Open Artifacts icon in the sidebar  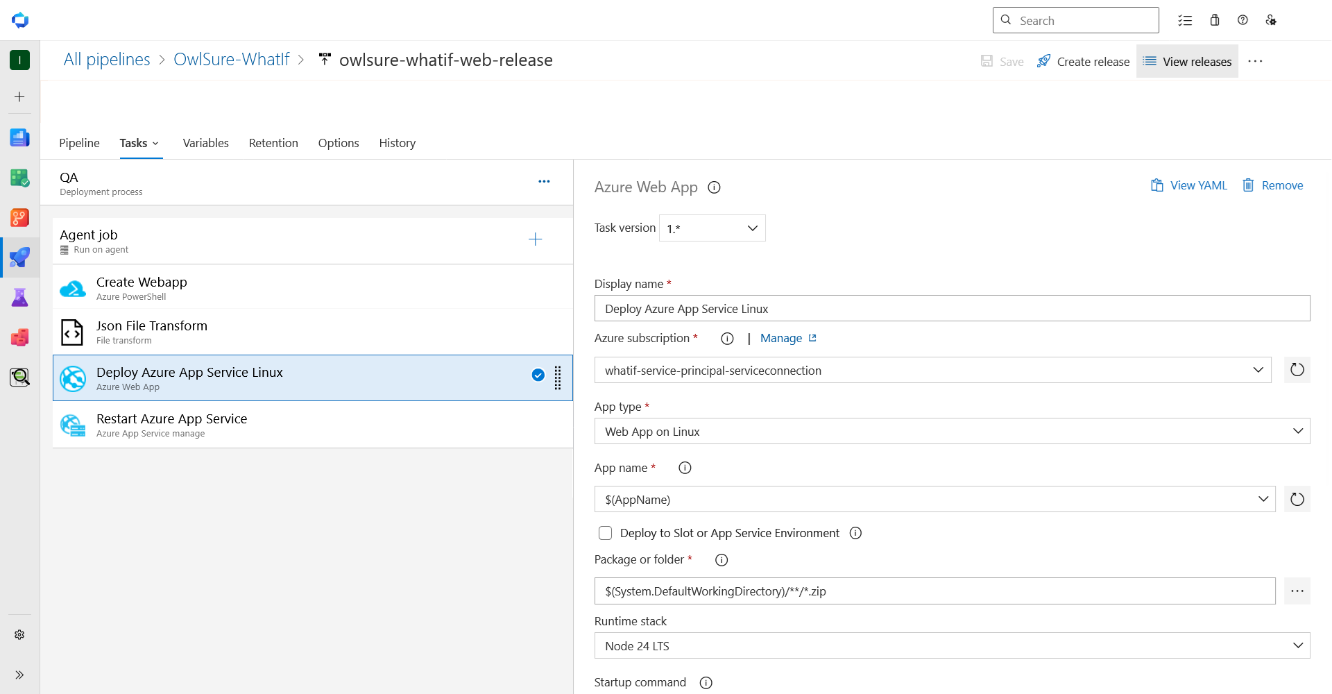[x=19, y=337]
